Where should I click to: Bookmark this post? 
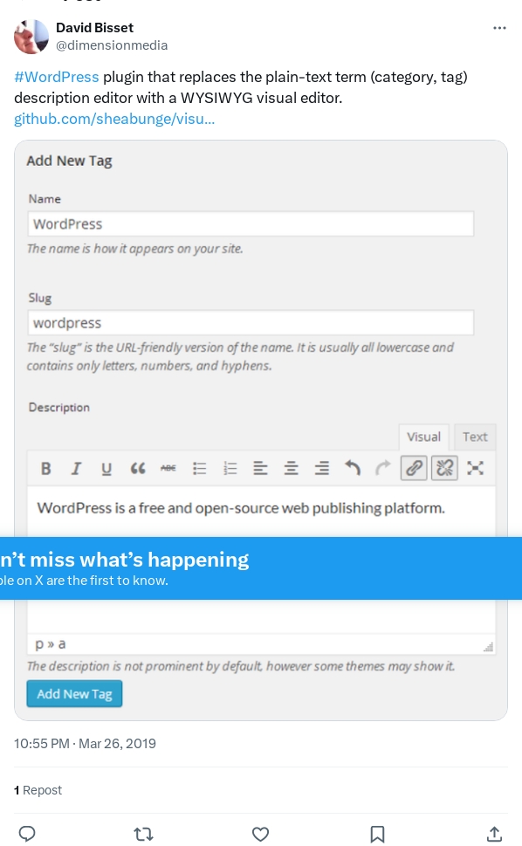[x=377, y=834]
